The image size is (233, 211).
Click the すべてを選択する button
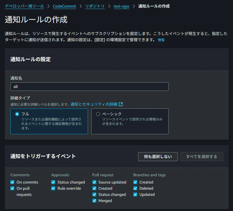click(x=201, y=156)
